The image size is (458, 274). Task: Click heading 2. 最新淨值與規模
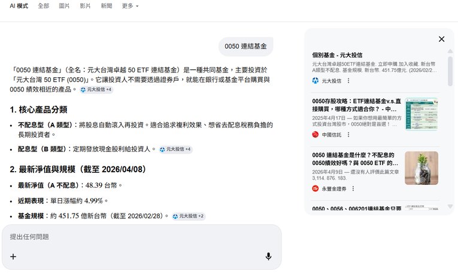(x=78, y=169)
